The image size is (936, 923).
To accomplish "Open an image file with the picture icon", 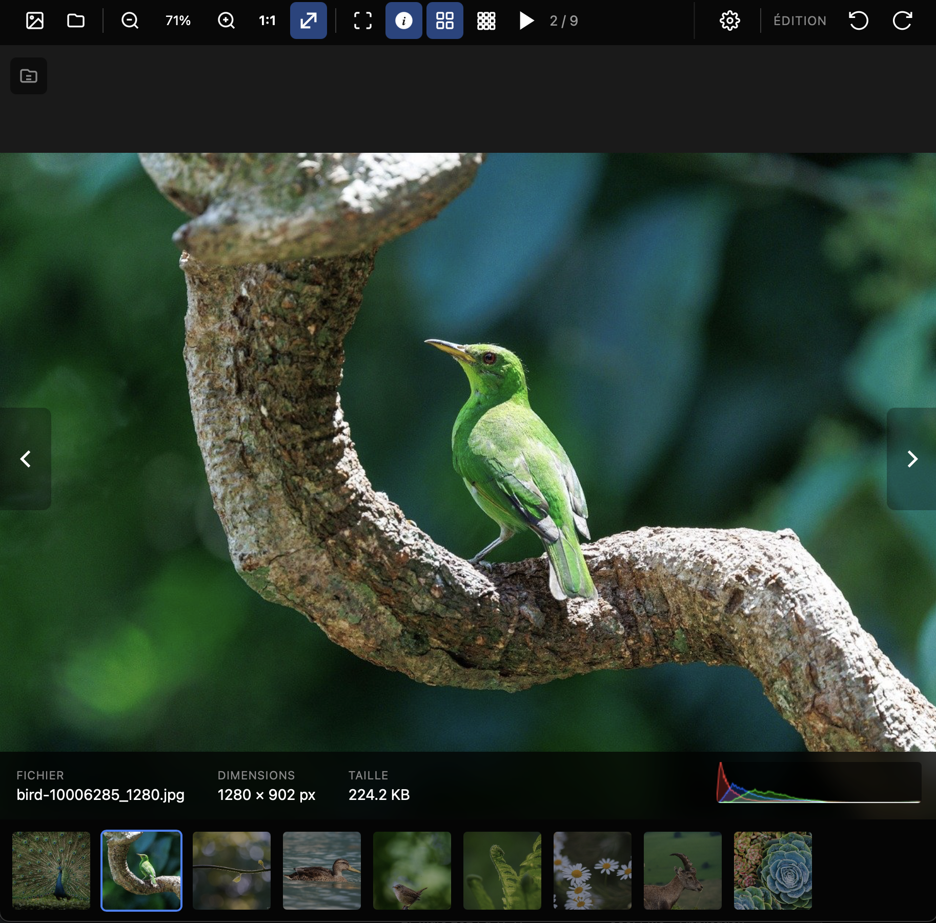I will pos(34,21).
